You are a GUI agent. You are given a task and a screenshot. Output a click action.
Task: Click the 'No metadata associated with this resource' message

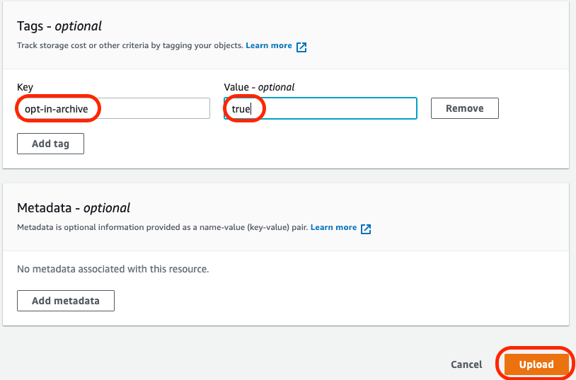[x=113, y=269]
